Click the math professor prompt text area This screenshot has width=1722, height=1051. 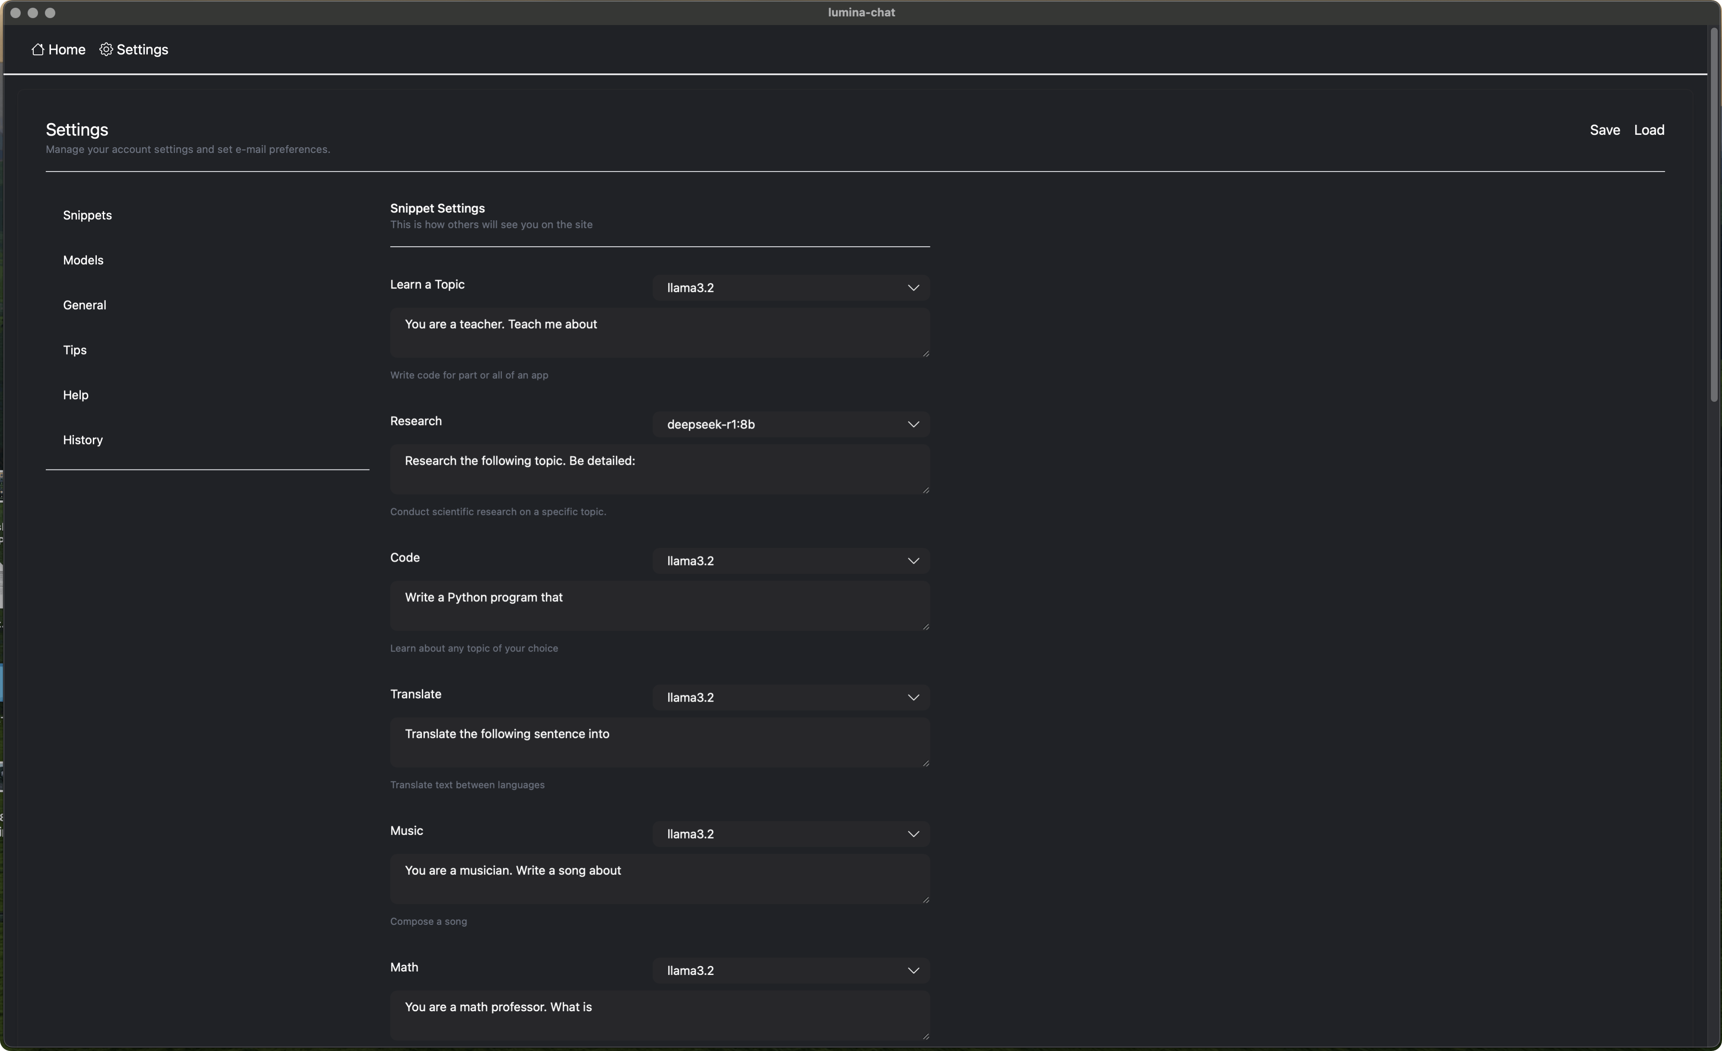point(660,1016)
